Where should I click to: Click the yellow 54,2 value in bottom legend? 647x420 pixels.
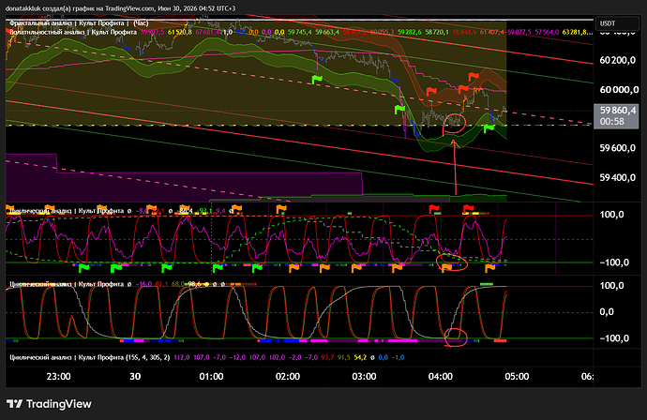click(x=360, y=357)
